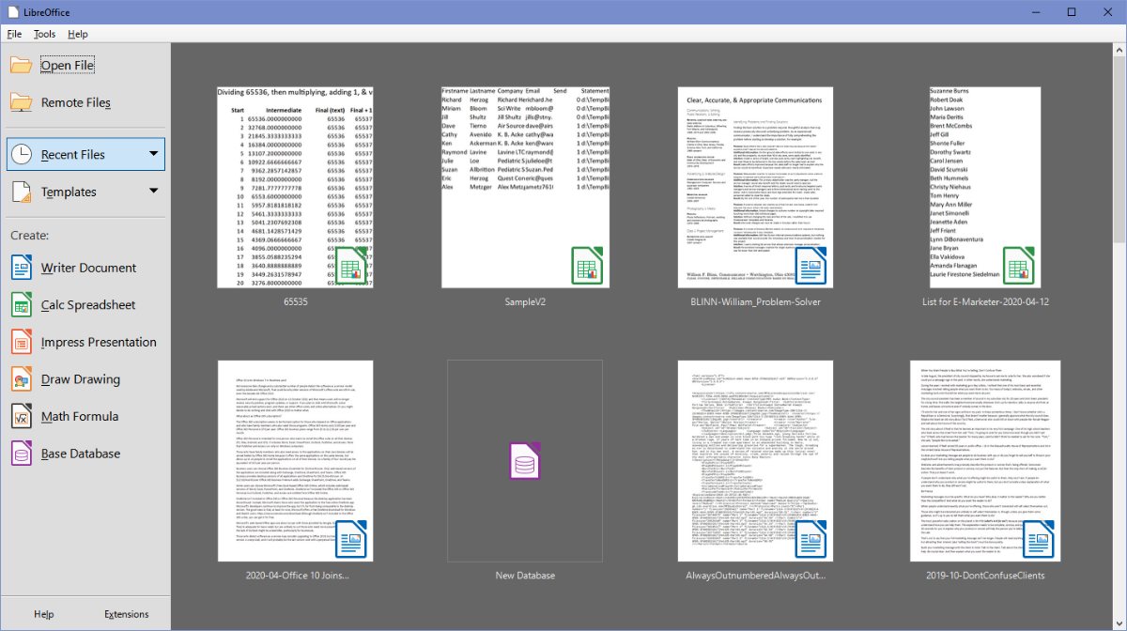The width and height of the screenshot is (1127, 631).
Task: Expand the Recent Files dropdown arrow
Action: pyautogui.click(x=153, y=154)
